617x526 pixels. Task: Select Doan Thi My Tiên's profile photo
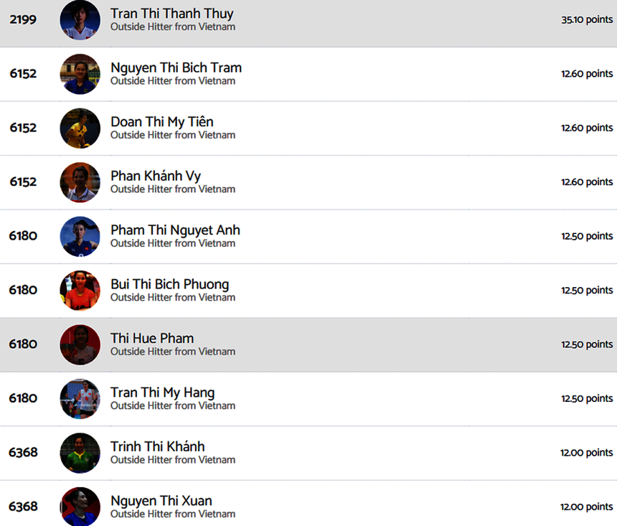[80, 128]
